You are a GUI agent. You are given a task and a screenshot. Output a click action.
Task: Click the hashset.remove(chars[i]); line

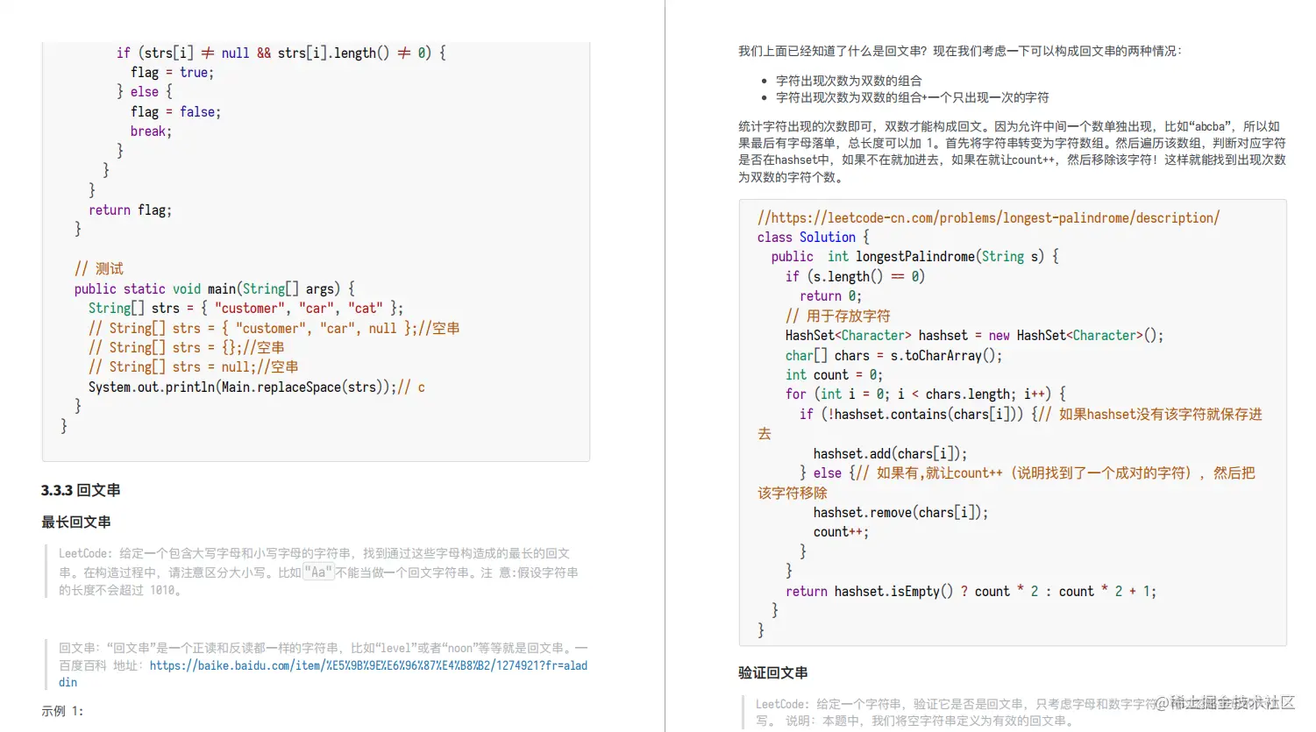tap(900, 512)
